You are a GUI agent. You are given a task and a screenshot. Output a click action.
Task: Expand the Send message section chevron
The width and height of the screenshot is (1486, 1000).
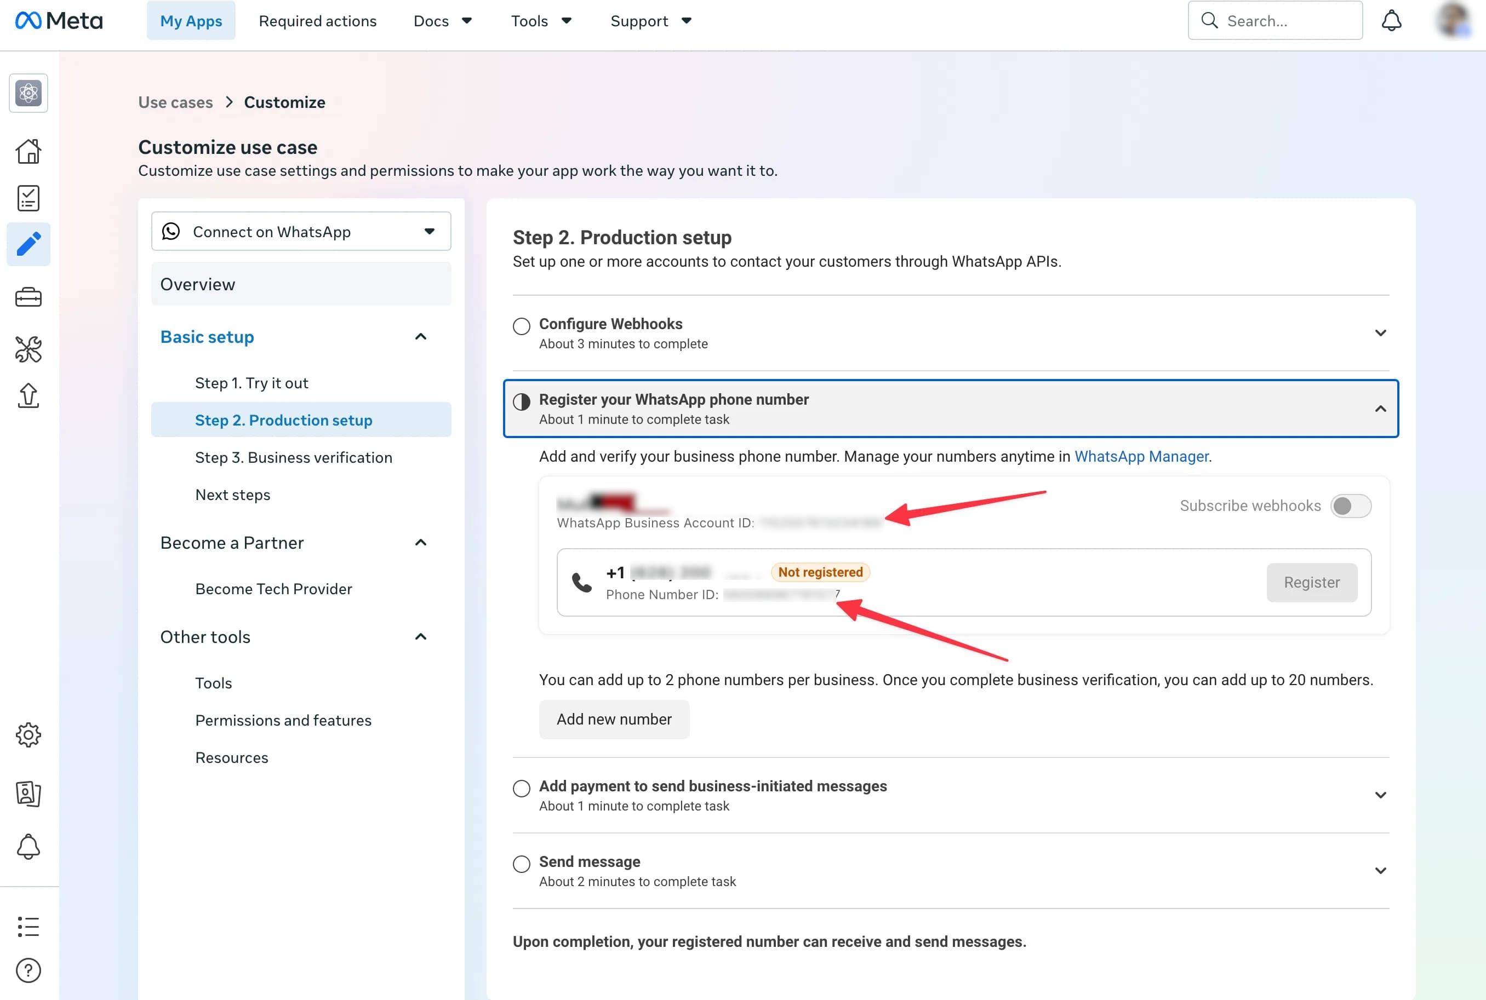[x=1381, y=871]
